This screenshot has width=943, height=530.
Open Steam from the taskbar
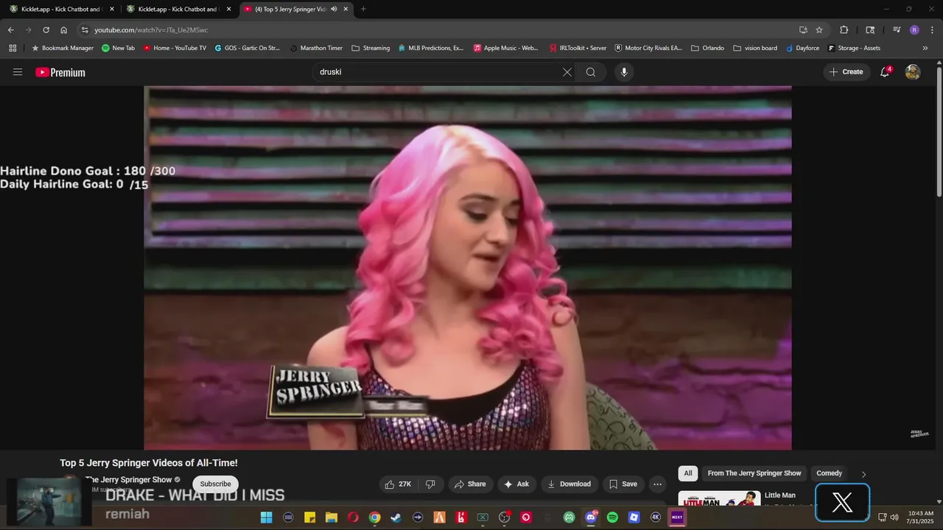396,517
